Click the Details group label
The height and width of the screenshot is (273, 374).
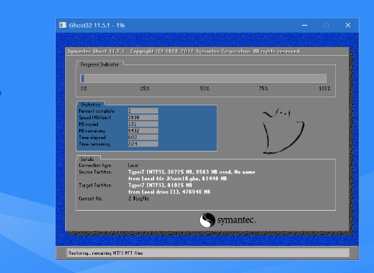click(x=87, y=160)
